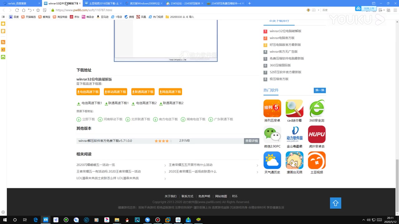Open ranking item 好压电脑版官方最新版
399x224 pixels.
point(285,45)
